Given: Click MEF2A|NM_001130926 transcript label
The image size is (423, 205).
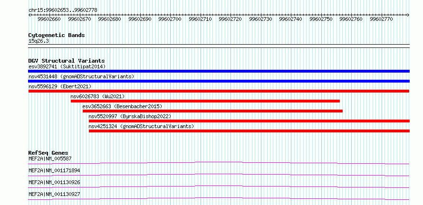Looking at the screenshot, I should (x=54, y=182).
